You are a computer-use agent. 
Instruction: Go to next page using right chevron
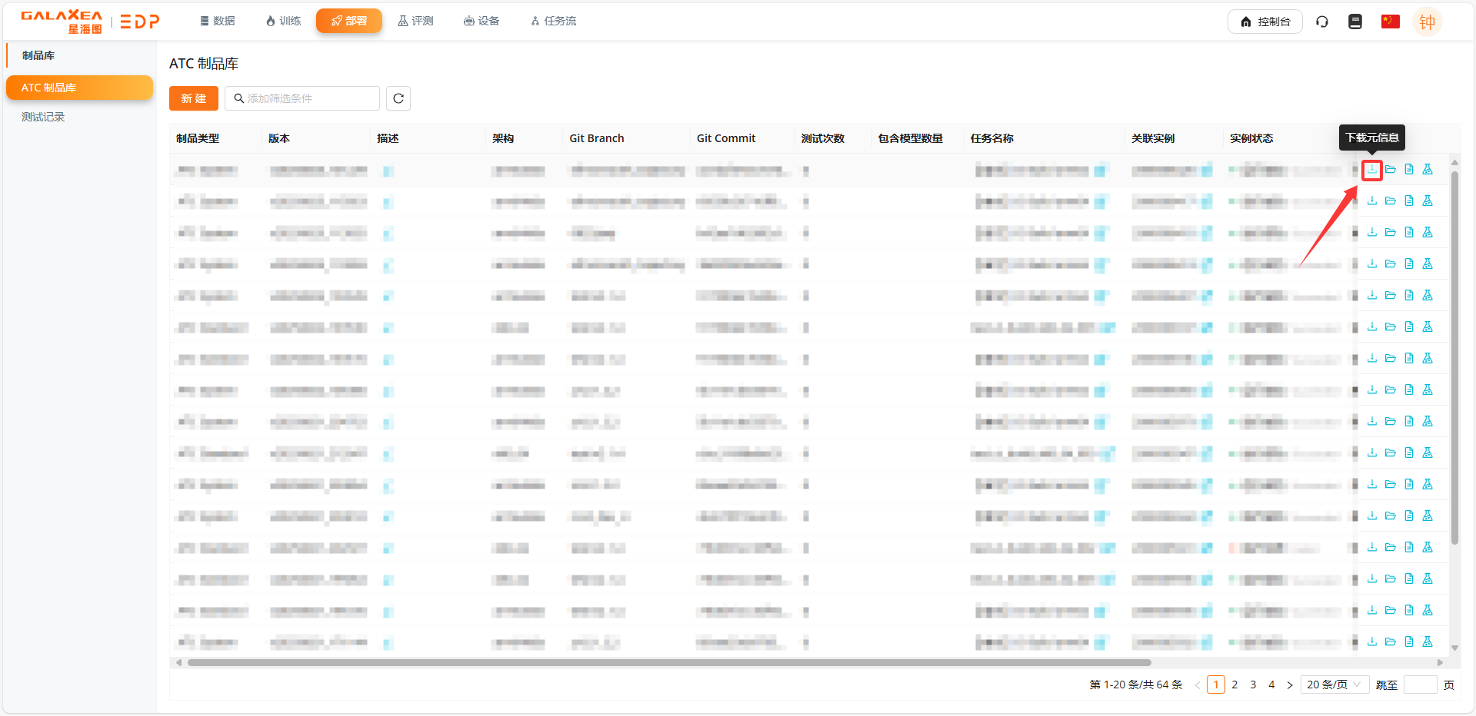coord(1290,685)
